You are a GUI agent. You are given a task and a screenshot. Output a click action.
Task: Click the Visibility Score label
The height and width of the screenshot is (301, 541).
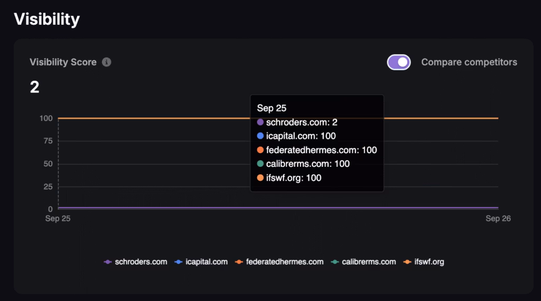point(63,62)
